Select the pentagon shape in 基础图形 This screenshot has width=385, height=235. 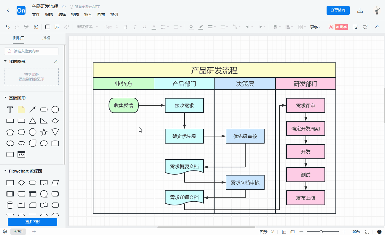[10, 132]
